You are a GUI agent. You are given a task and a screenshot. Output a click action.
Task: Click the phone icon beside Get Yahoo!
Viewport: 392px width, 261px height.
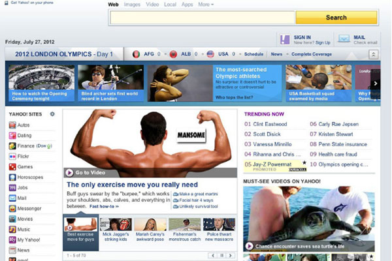coord(7,3)
